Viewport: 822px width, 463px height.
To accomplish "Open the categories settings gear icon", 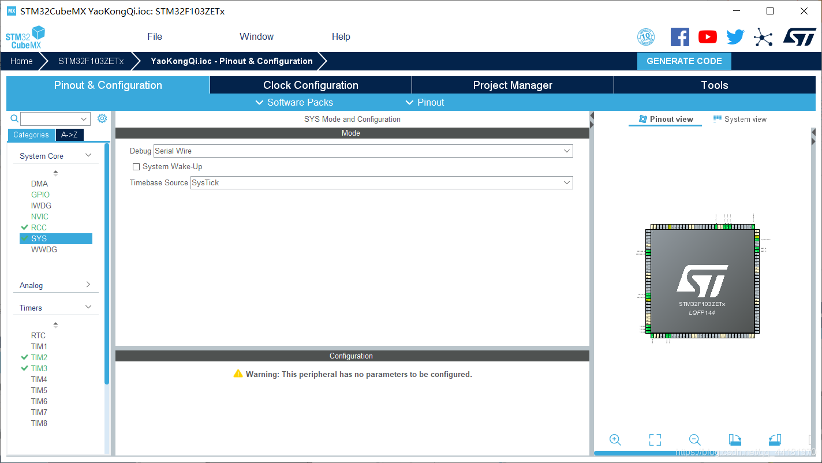I will tap(102, 118).
